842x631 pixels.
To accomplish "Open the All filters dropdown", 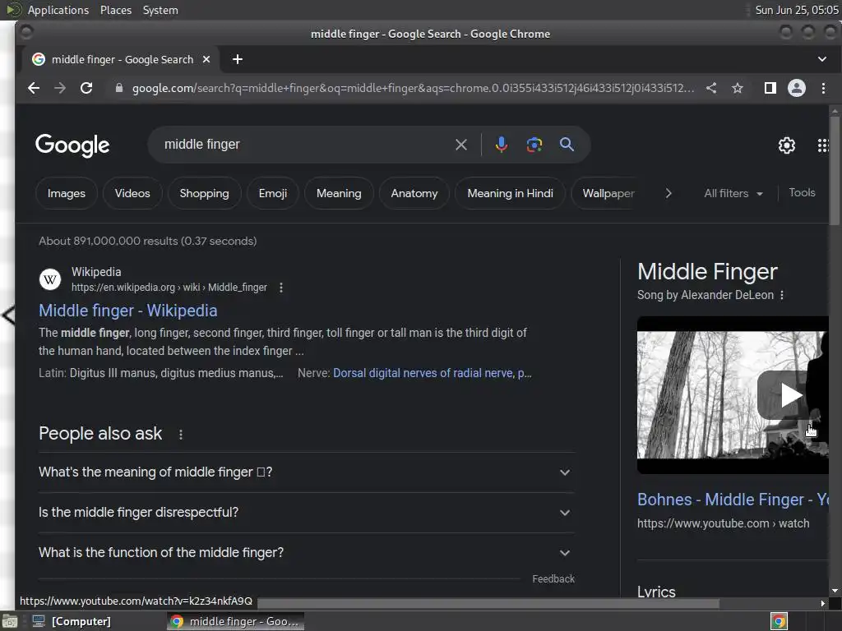I will pyautogui.click(x=733, y=193).
